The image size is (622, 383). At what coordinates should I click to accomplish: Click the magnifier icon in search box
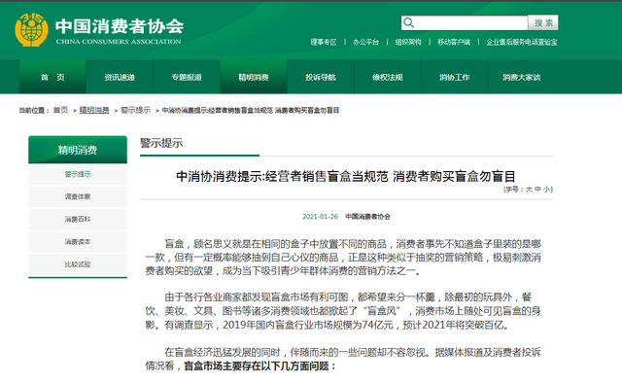coord(408,23)
